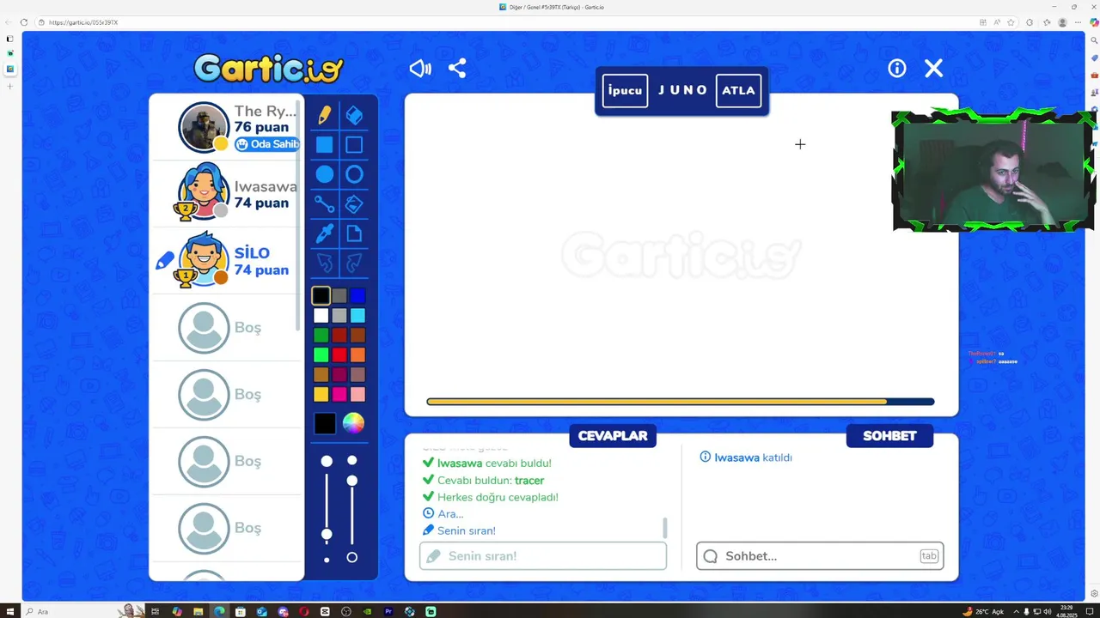Select the cyan color swatch
The height and width of the screenshot is (618, 1100).
357,316
